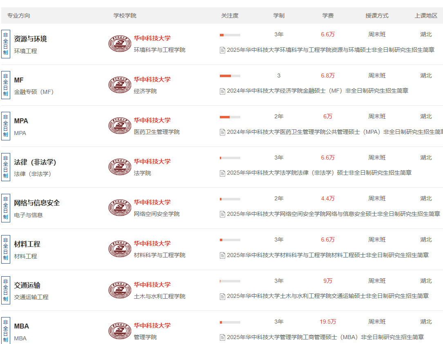The height and width of the screenshot is (344, 443).
Task: Click the 交通运输工程 subtitle text
Action: click(x=31, y=297)
